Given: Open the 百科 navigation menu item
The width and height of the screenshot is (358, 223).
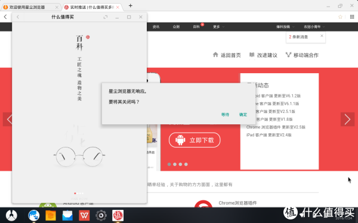Looking at the screenshot, I should point(196,27).
